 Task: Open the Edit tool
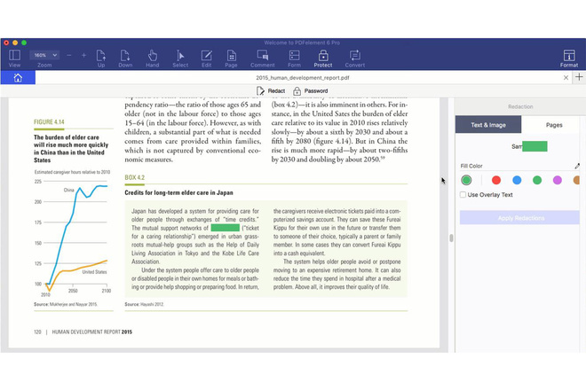(206, 58)
